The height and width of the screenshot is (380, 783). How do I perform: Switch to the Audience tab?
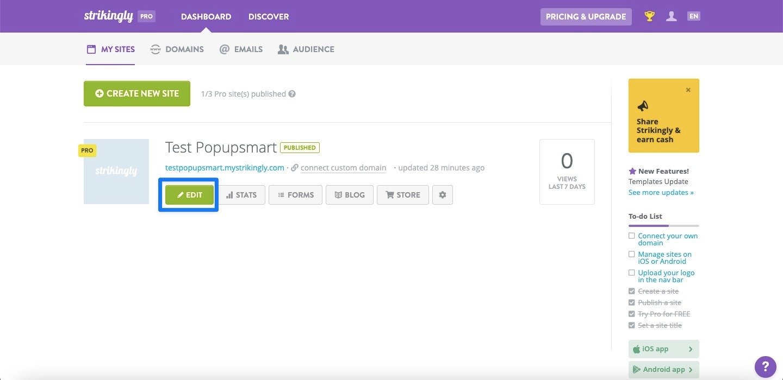point(306,49)
